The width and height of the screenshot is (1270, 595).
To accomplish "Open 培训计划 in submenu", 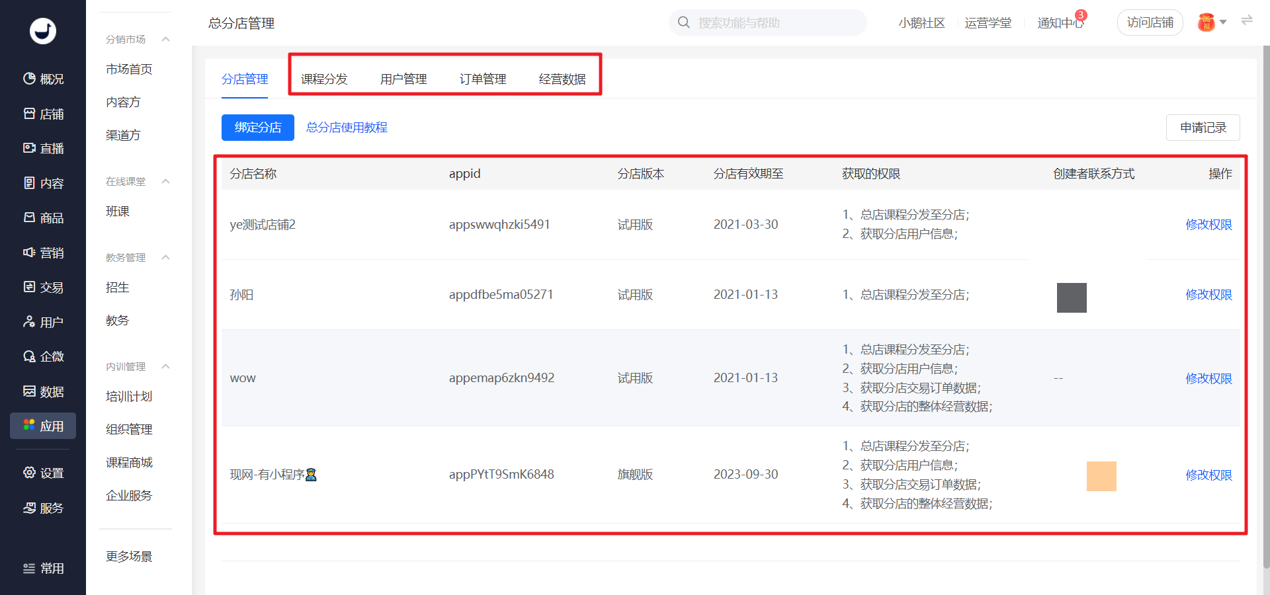I will click(x=129, y=397).
